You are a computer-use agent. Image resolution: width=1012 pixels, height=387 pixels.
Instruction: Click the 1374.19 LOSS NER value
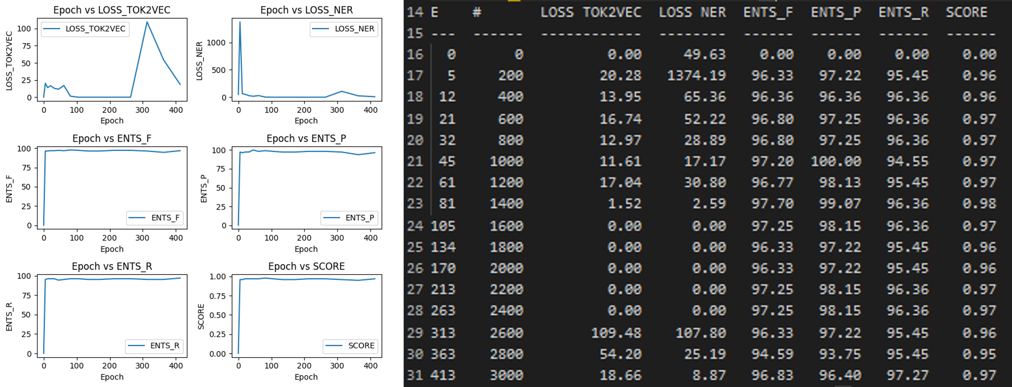tap(696, 75)
